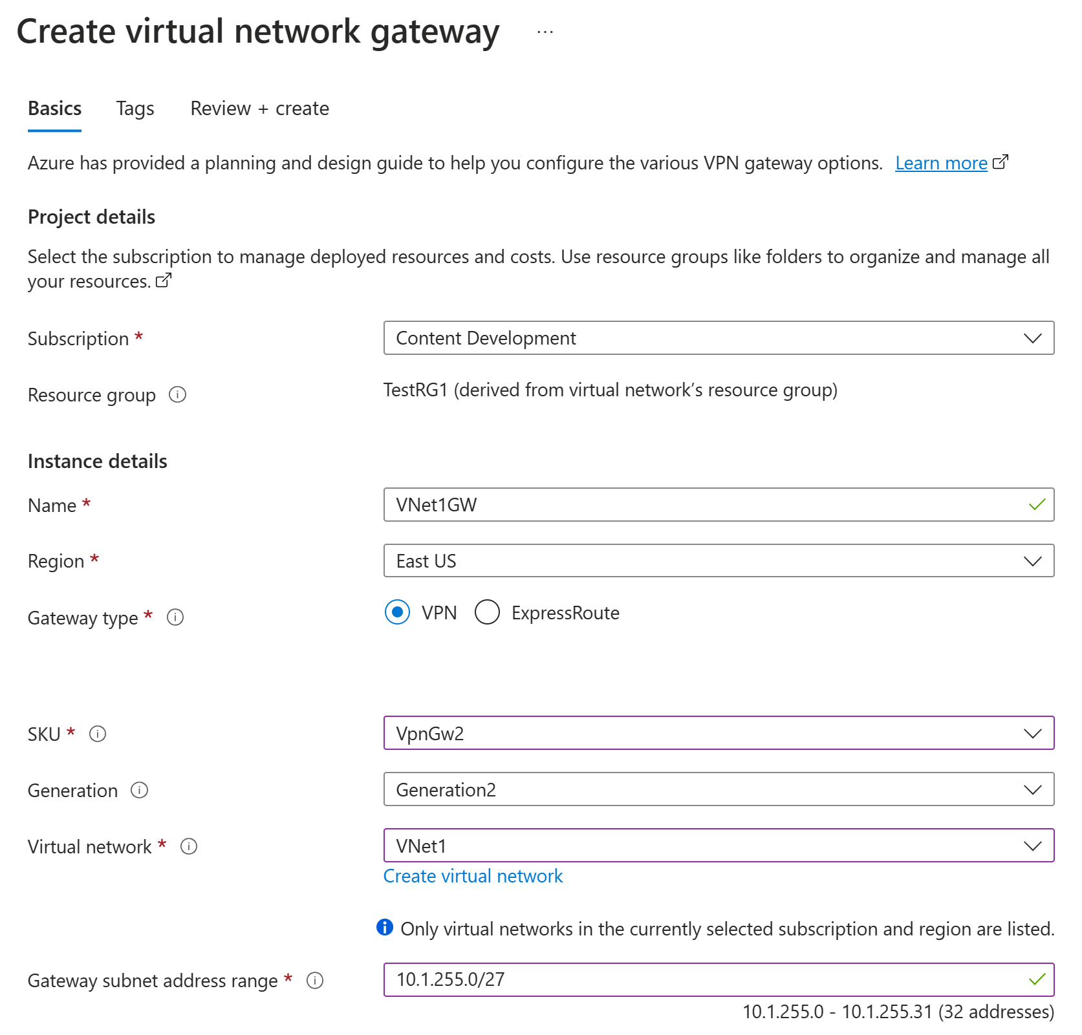Open the Subscription dropdown
Image resolution: width=1082 pixels, height=1035 pixels.
tap(718, 338)
